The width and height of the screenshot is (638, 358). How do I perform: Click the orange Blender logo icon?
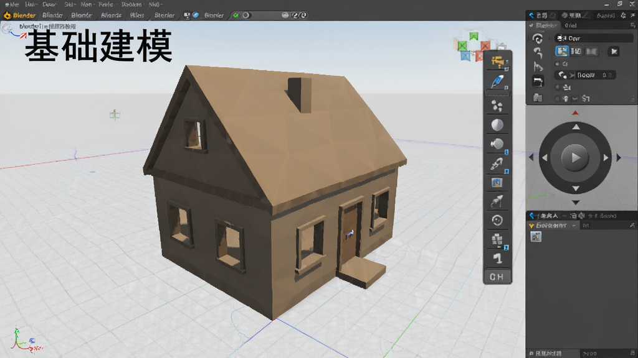pyautogui.click(x=7, y=16)
